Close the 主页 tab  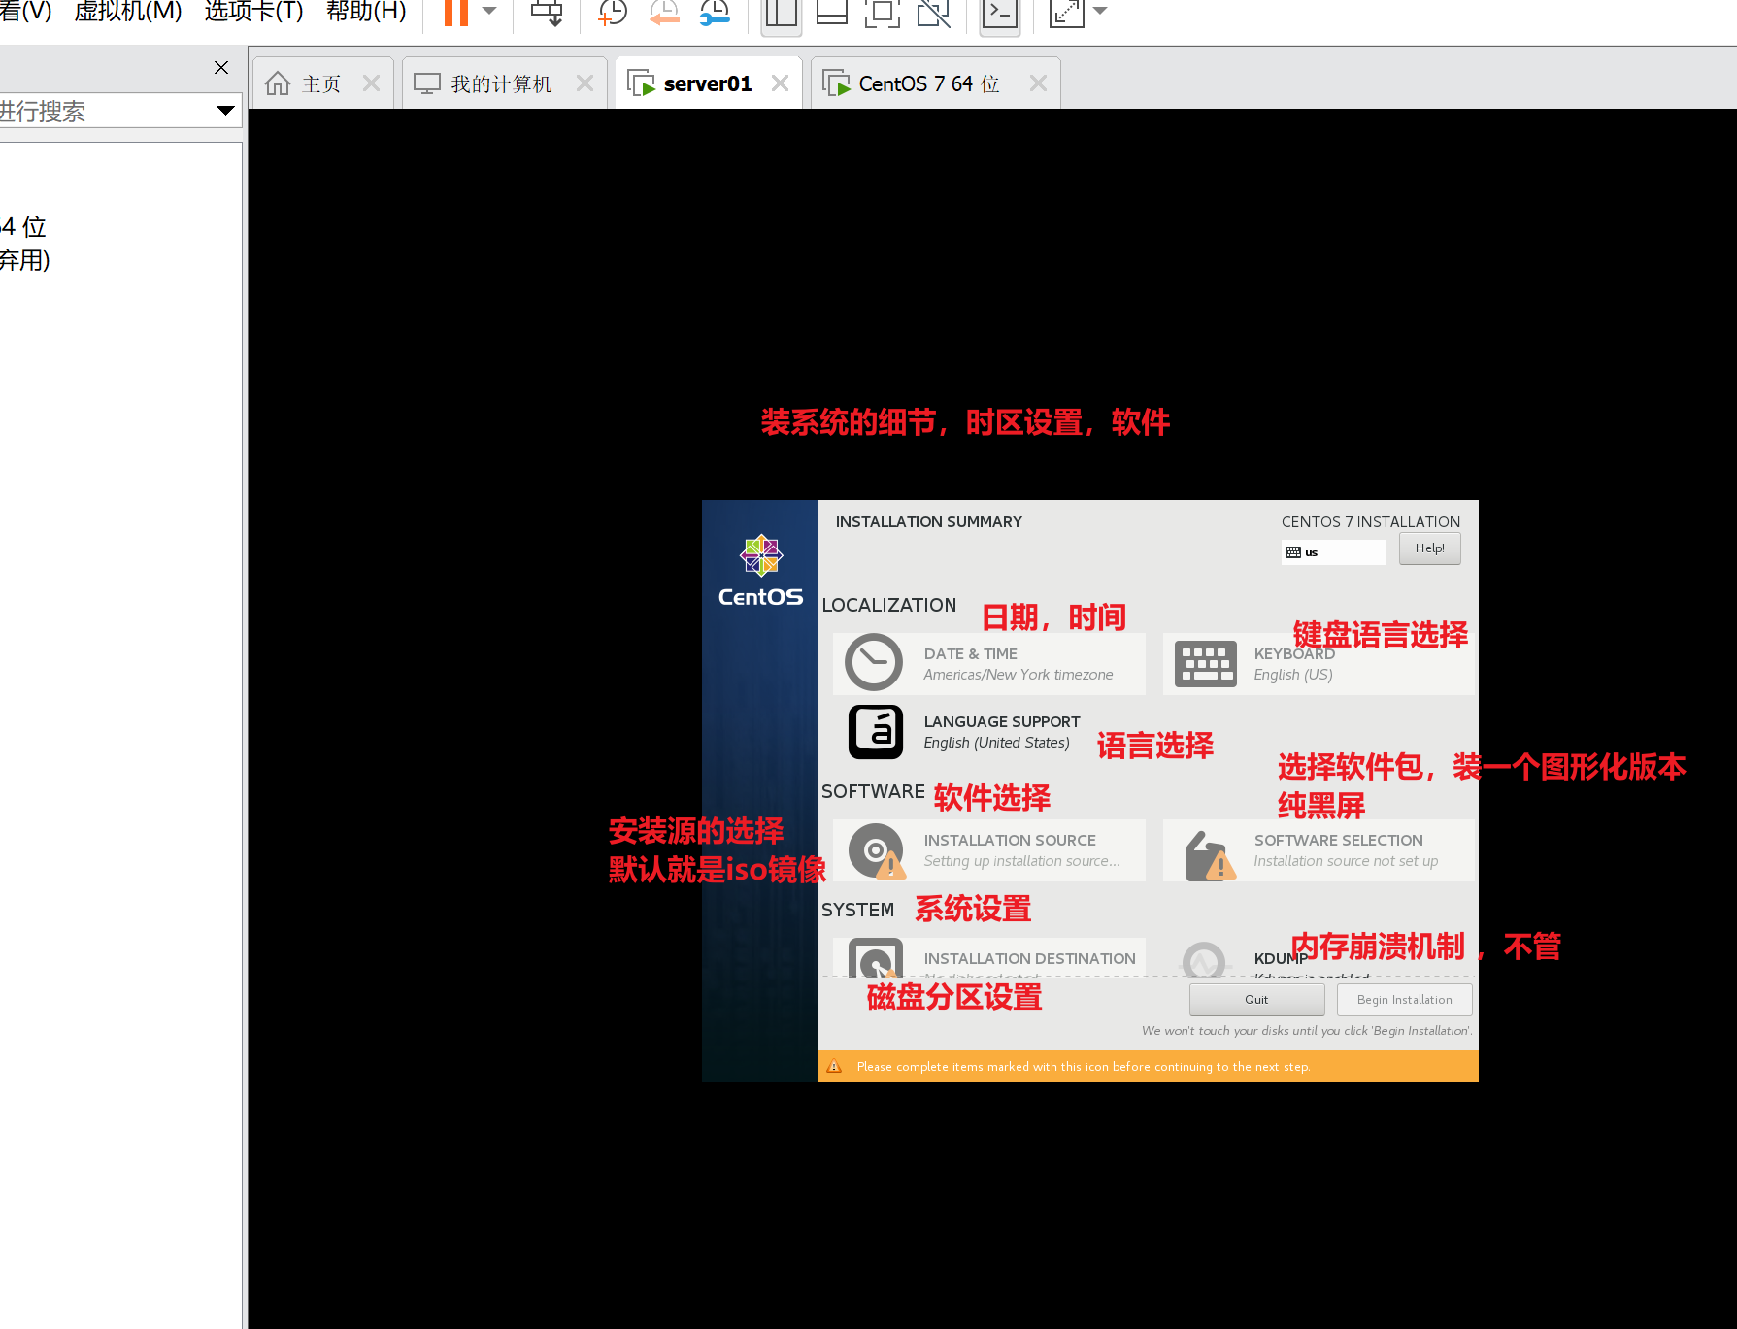371,83
